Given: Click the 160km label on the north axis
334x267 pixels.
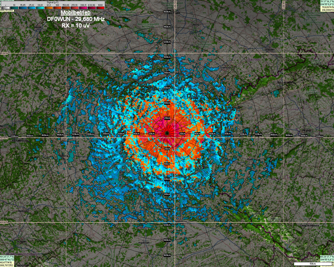Looking at the screenshot, I should (x=167, y=12).
